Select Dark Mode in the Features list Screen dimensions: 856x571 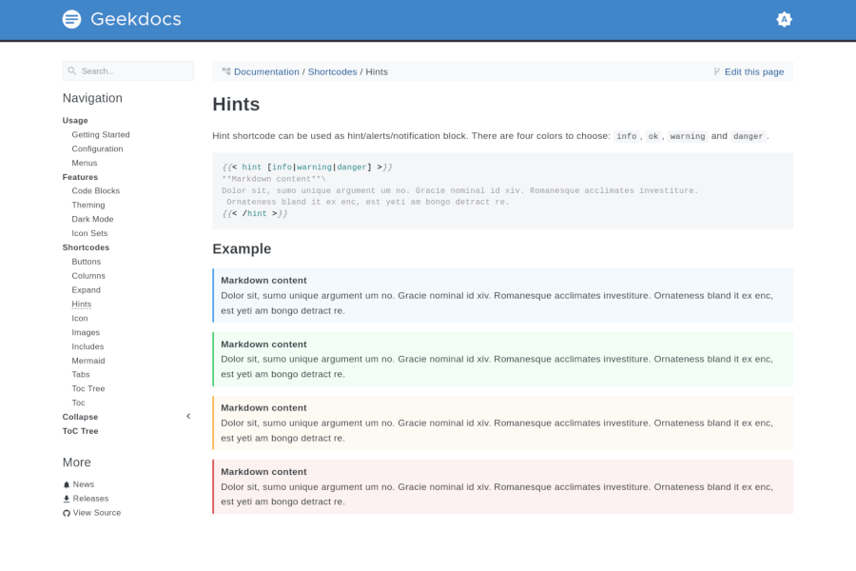[x=92, y=219]
